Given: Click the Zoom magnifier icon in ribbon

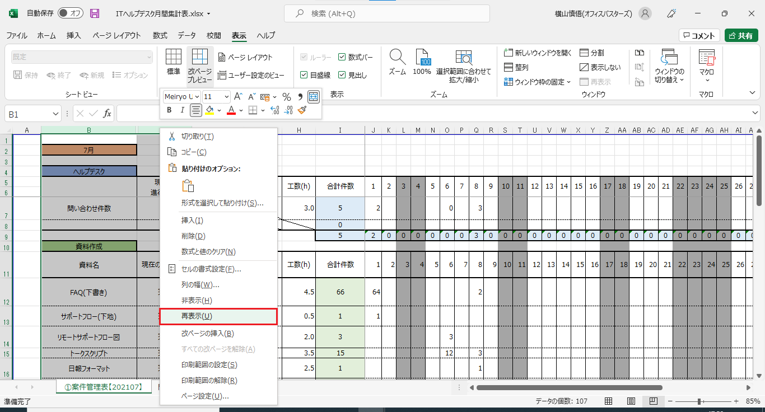Looking at the screenshot, I should click(398, 57).
